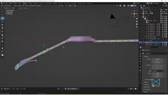
Task: Toggle X-ray display in viewport header
Action: click(128, 6)
